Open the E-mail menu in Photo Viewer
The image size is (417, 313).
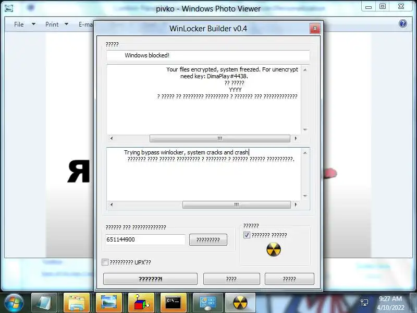click(85, 24)
